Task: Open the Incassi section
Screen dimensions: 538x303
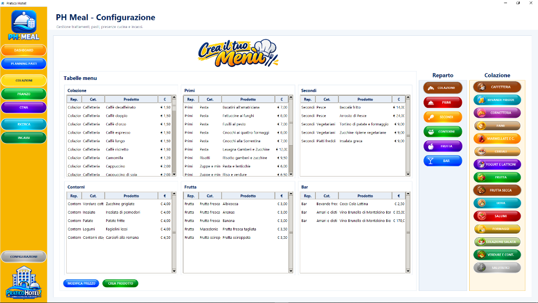Action: click(x=24, y=138)
